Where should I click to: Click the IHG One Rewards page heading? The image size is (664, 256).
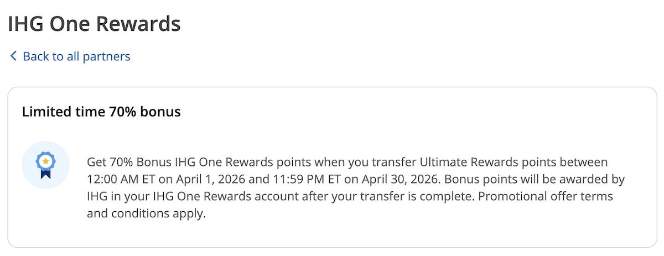[x=94, y=24]
